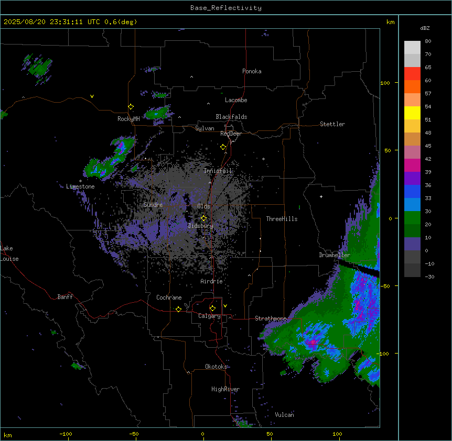Click the Banff label
The width and height of the screenshot is (452, 441).
(65, 297)
